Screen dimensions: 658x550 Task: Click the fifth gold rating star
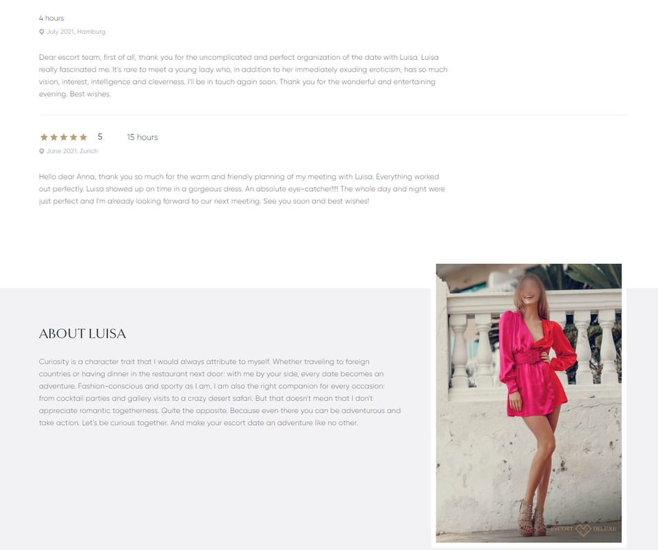83,137
